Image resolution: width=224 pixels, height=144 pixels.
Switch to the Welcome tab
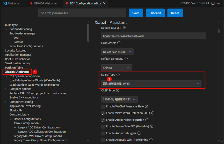coord(14,3)
